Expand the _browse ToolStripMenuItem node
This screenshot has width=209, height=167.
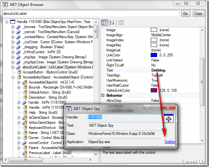pyautogui.click(x=13, y=27)
